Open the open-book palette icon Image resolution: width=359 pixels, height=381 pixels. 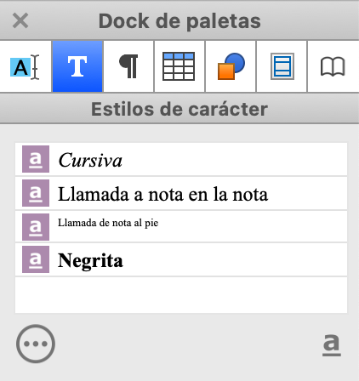[x=333, y=66]
